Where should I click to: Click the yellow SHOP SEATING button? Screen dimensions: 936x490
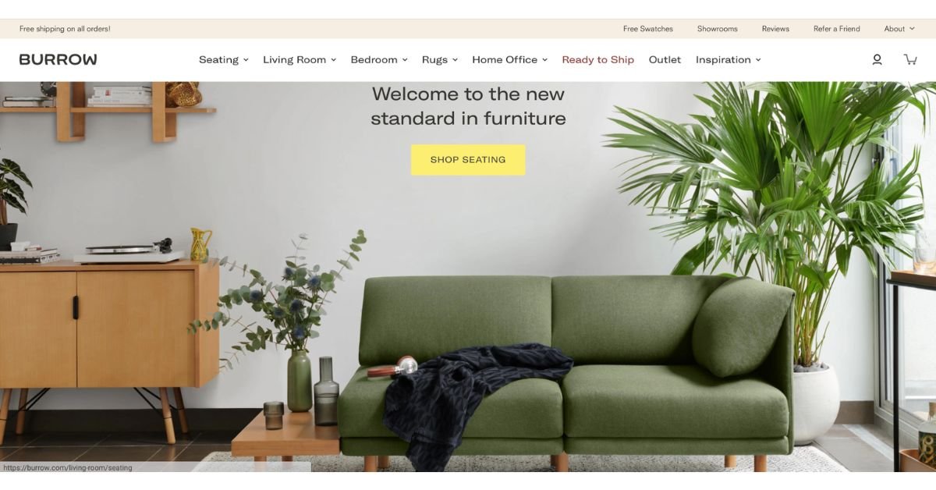point(468,160)
